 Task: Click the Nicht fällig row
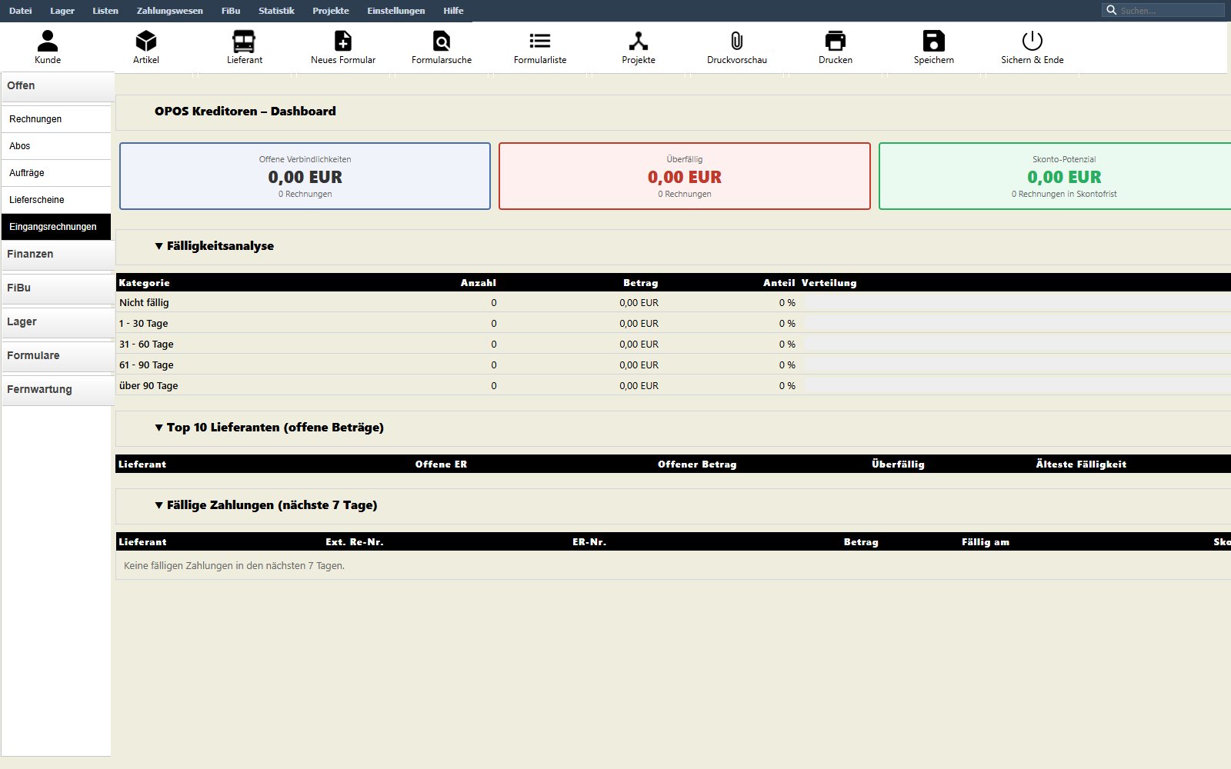click(673, 302)
